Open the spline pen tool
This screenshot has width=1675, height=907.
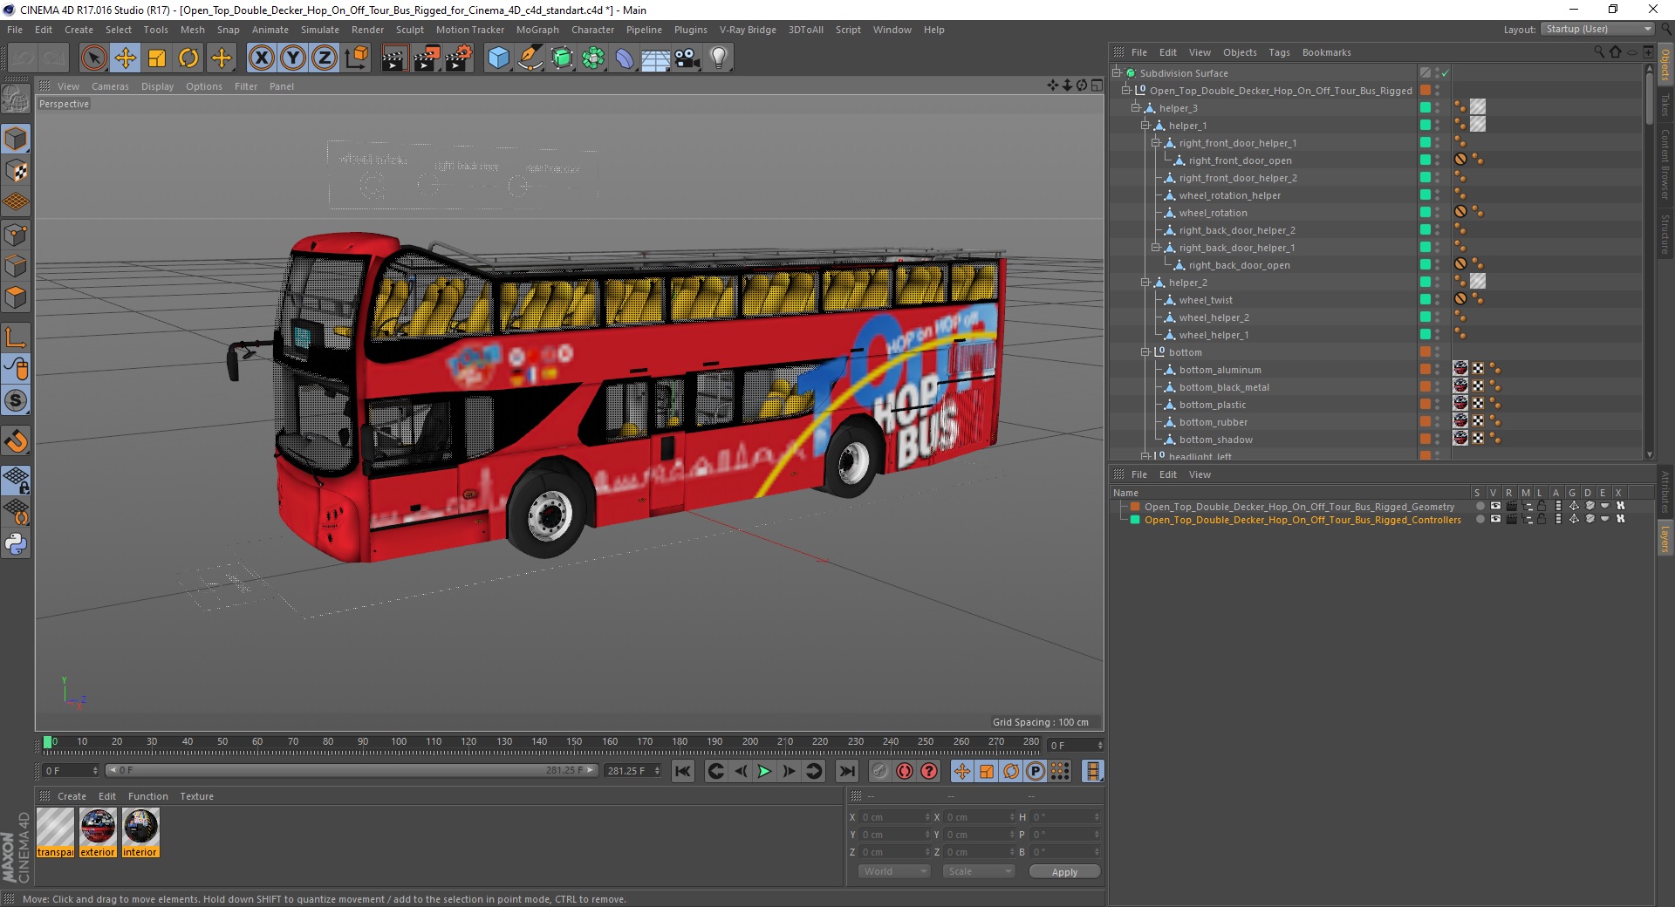530,58
